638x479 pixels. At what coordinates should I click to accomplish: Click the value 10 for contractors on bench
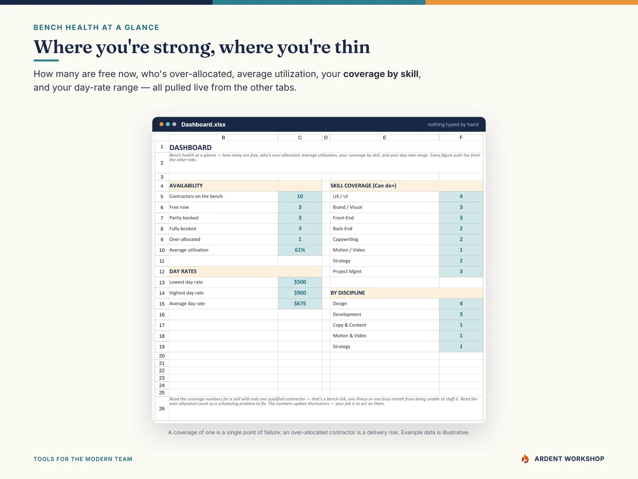tap(300, 196)
